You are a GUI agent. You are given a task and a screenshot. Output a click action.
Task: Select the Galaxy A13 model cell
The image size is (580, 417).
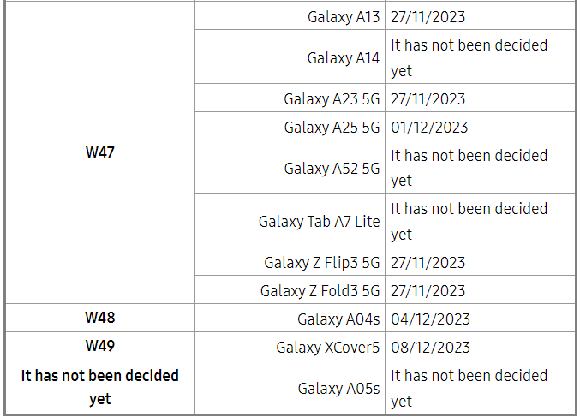[x=290, y=15]
